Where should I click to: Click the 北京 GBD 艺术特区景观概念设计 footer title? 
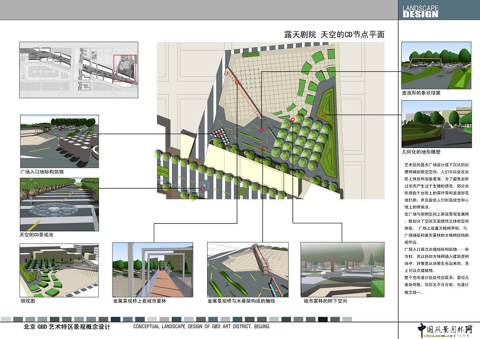[x=67, y=327]
